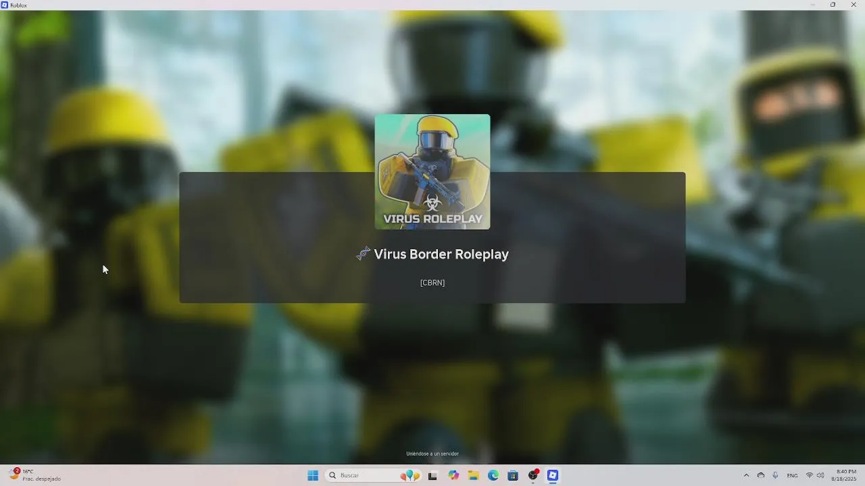Minimize the Roblox window
Image resolution: width=865 pixels, height=486 pixels.
tap(812, 5)
